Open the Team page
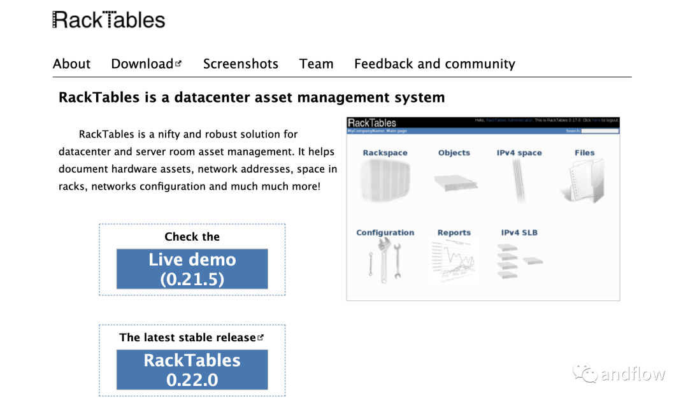Viewport: 688px width, 403px height. click(316, 64)
